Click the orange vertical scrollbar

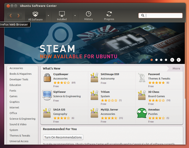click(x=185, y=60)
